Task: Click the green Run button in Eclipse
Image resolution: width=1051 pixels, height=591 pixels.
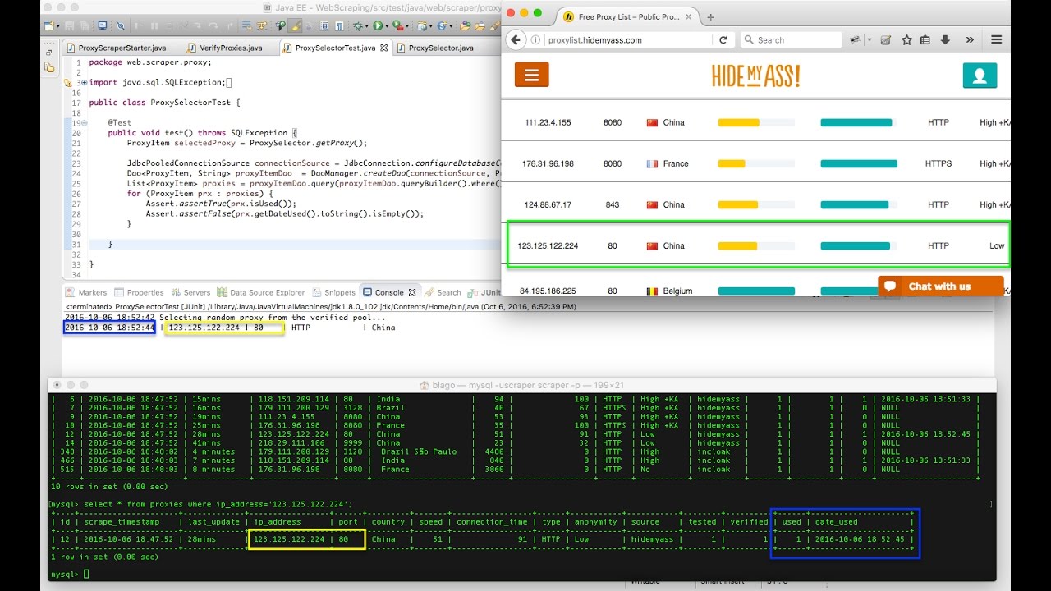Action: tap(378, 27)
